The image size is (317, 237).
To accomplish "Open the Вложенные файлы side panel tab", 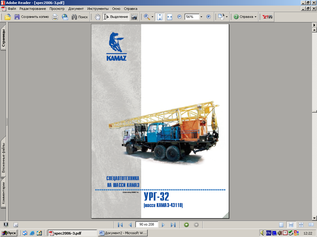I will 3,158.
